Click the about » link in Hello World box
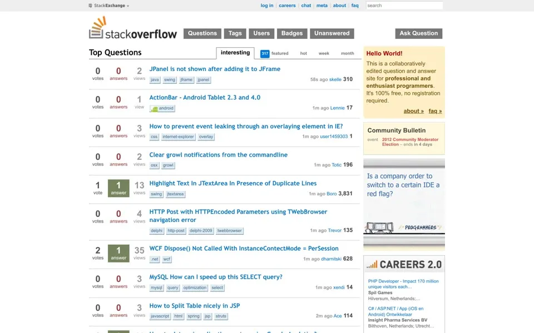Viewport: 534px width, 333px height. pos(413,111)
